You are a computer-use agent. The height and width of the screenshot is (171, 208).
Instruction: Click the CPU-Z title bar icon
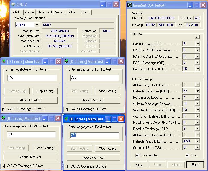point(13,5)
